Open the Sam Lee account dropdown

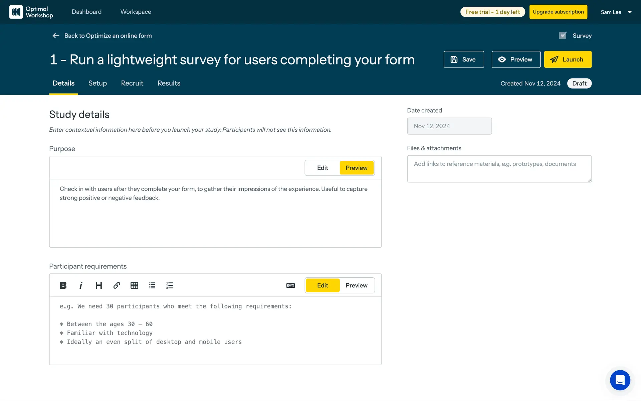pyautogui.click(x=616, y=12)
